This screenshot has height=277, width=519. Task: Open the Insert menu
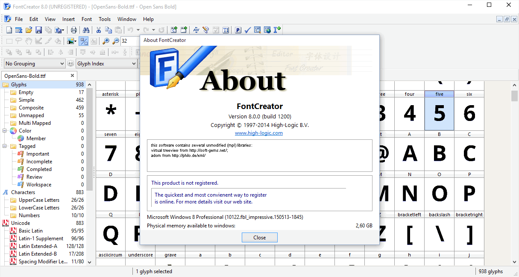68,19
